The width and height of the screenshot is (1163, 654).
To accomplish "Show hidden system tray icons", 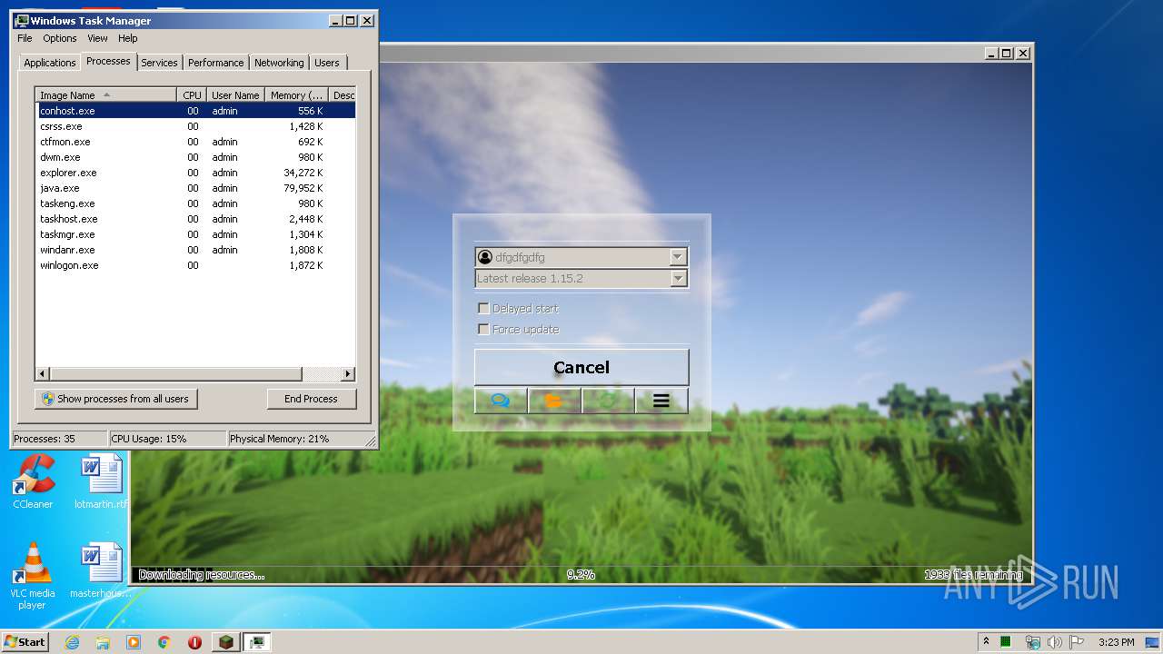I will coord(986,641).
